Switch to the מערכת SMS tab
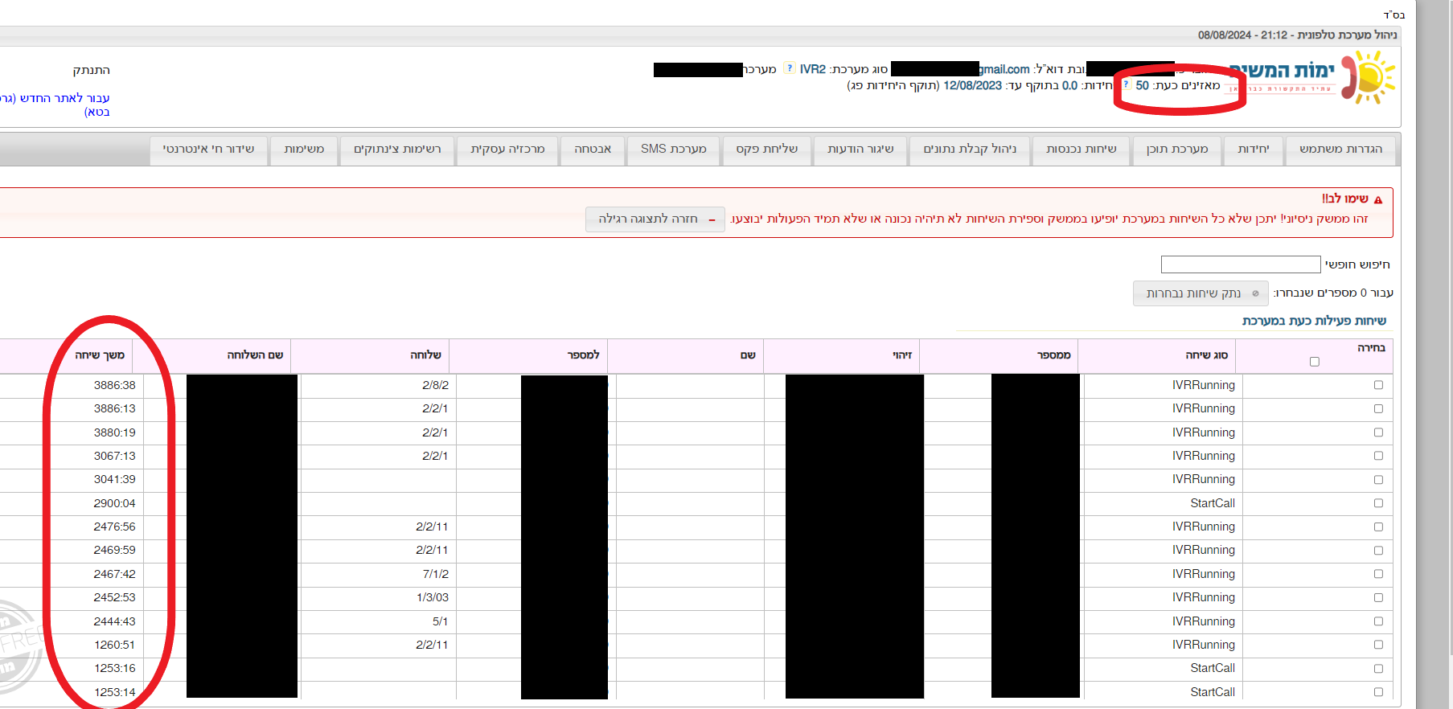This screenshot has width=1453, height=709. coord(673,150)
